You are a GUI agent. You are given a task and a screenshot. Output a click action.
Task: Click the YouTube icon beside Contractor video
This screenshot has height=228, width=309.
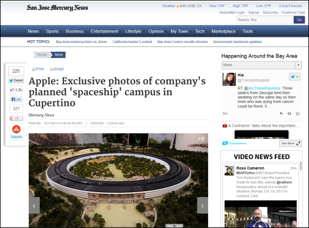pyautogui.click(x=225, y=126)
